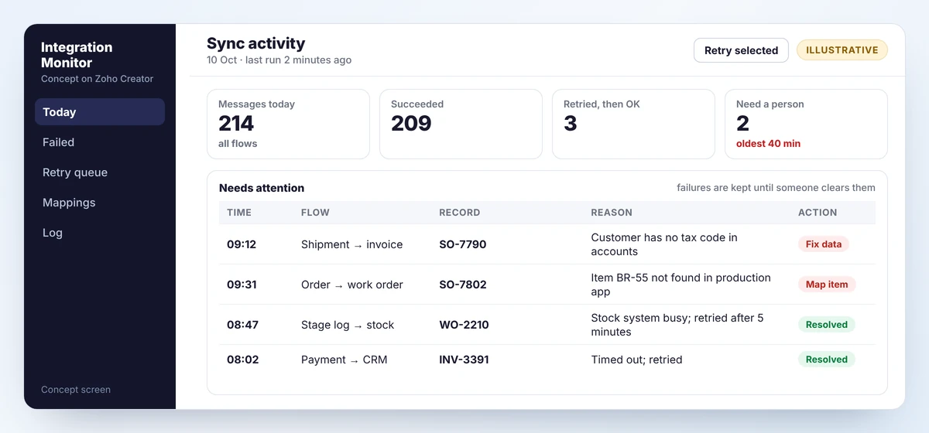Viewport: 929px width, 433px height.
Task: Select record SO-7790
Action: pyautogui.click(x=463, y=244)
